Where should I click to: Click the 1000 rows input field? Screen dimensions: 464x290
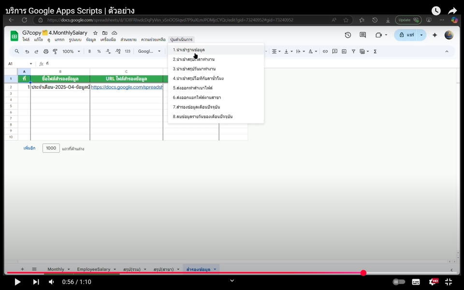click(51, 148)
